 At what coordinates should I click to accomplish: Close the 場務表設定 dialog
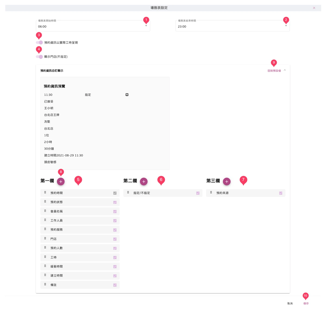(x=314, y=8)
